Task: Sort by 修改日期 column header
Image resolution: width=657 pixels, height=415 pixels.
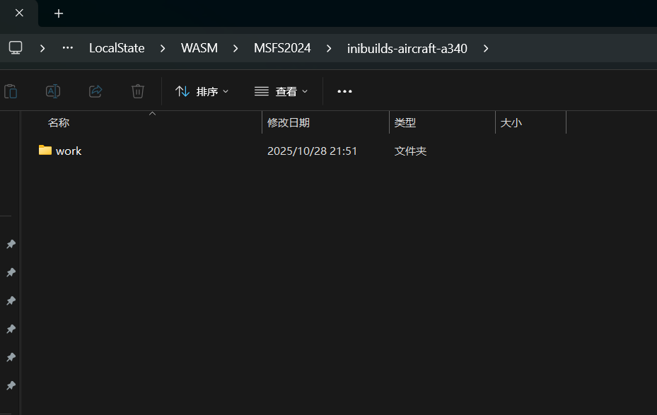Action: 289,123
